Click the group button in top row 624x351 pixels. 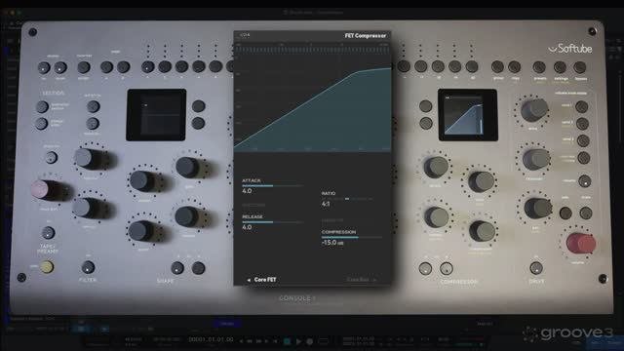click(497, 66)
